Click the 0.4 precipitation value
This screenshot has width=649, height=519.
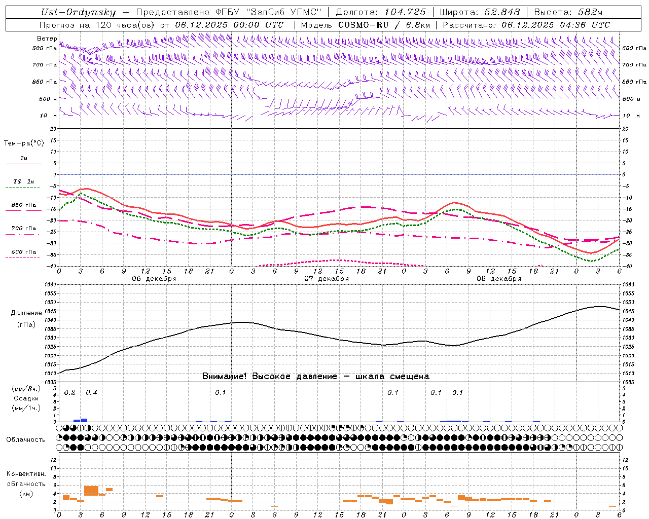click(x=91, y=393)
